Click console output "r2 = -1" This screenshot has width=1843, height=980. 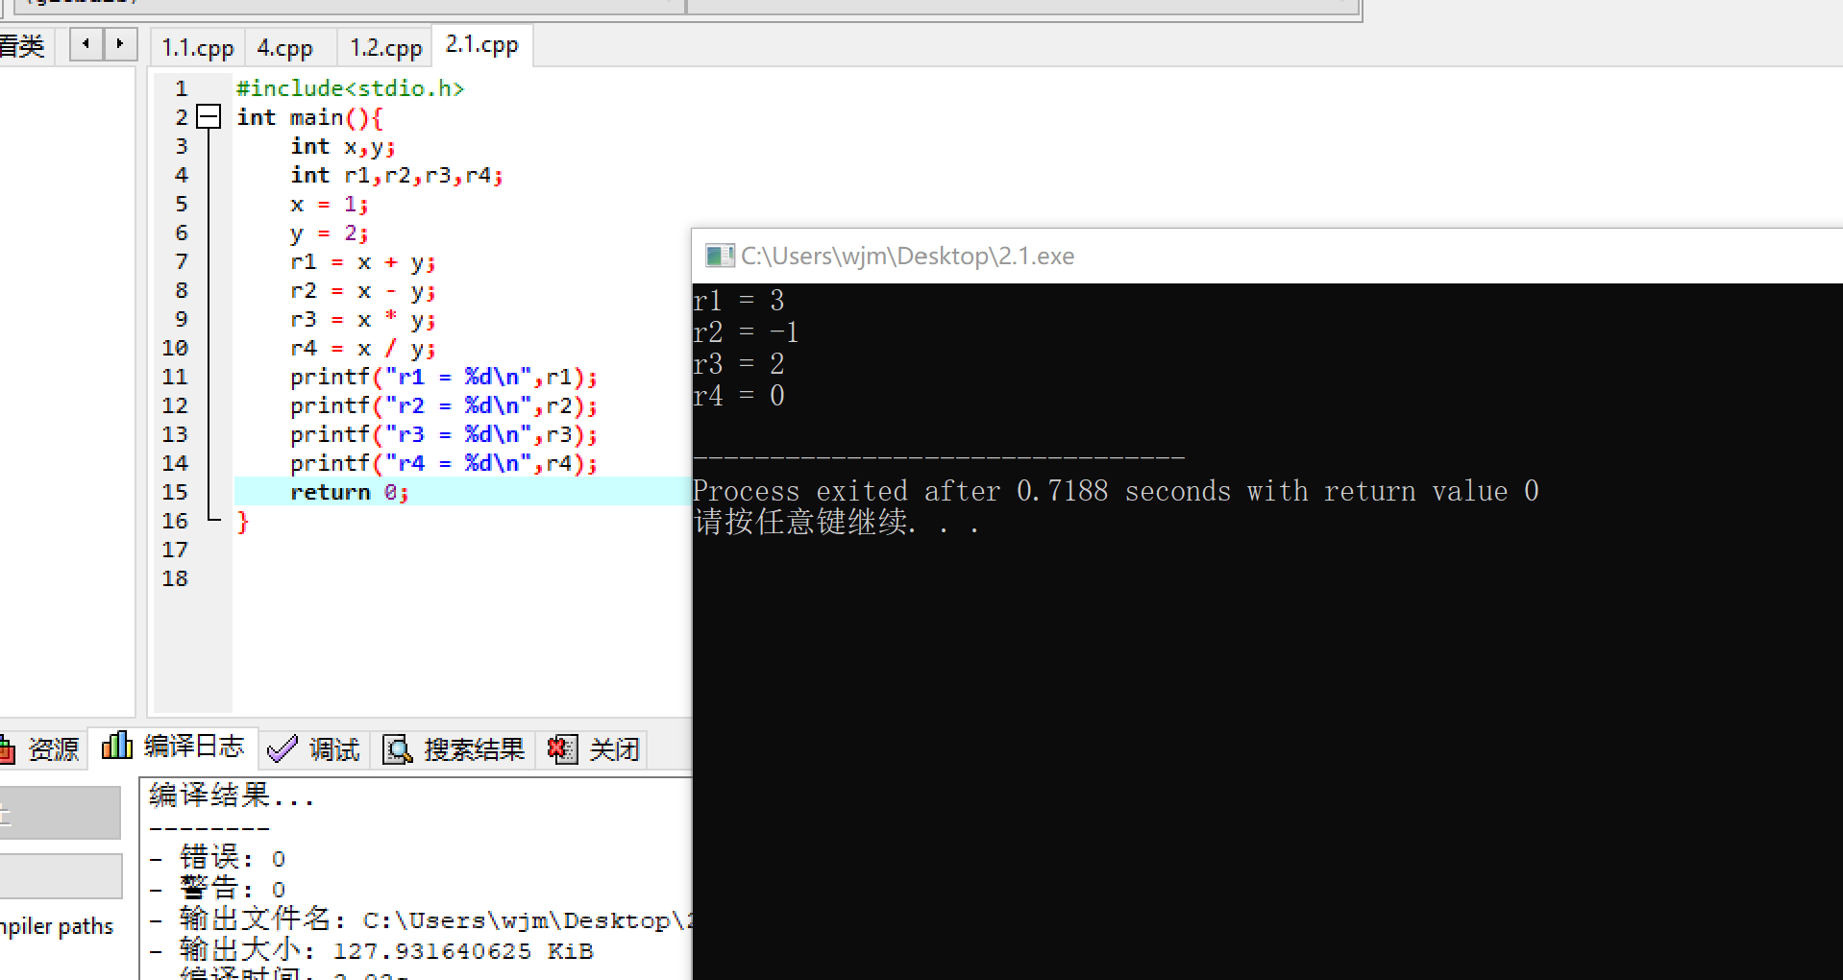pos(746,332)
